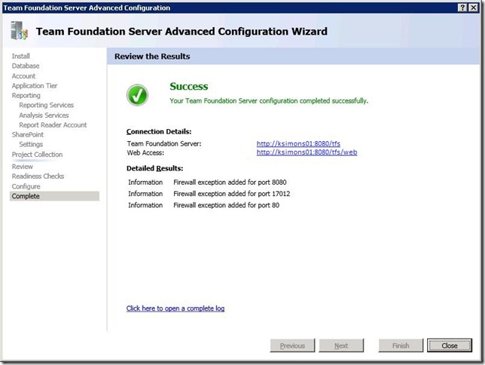Select the Review step in sidebar
Viewport: 485px width, 365px height.
[x=23, y=167]
